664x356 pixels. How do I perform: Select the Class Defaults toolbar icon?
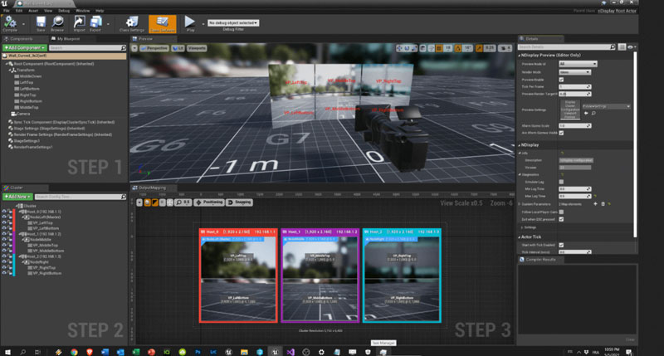click(162, 23)
